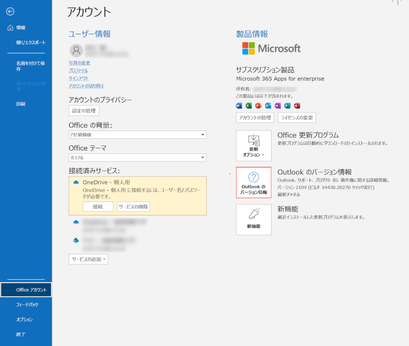Click the OneNote app icon
Screen dimensions: 409x346
[278, 106]
